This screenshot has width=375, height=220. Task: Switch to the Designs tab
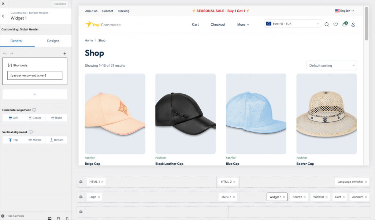pyautogui.click(x=53, y=41)
